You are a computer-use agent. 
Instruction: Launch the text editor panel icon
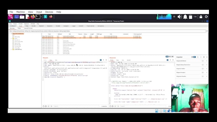pos(27,17)
